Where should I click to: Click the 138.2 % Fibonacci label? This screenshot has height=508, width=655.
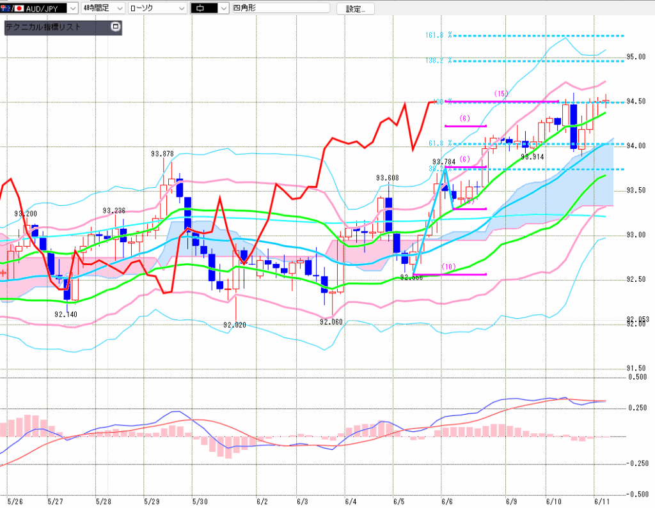pos(439,61)
